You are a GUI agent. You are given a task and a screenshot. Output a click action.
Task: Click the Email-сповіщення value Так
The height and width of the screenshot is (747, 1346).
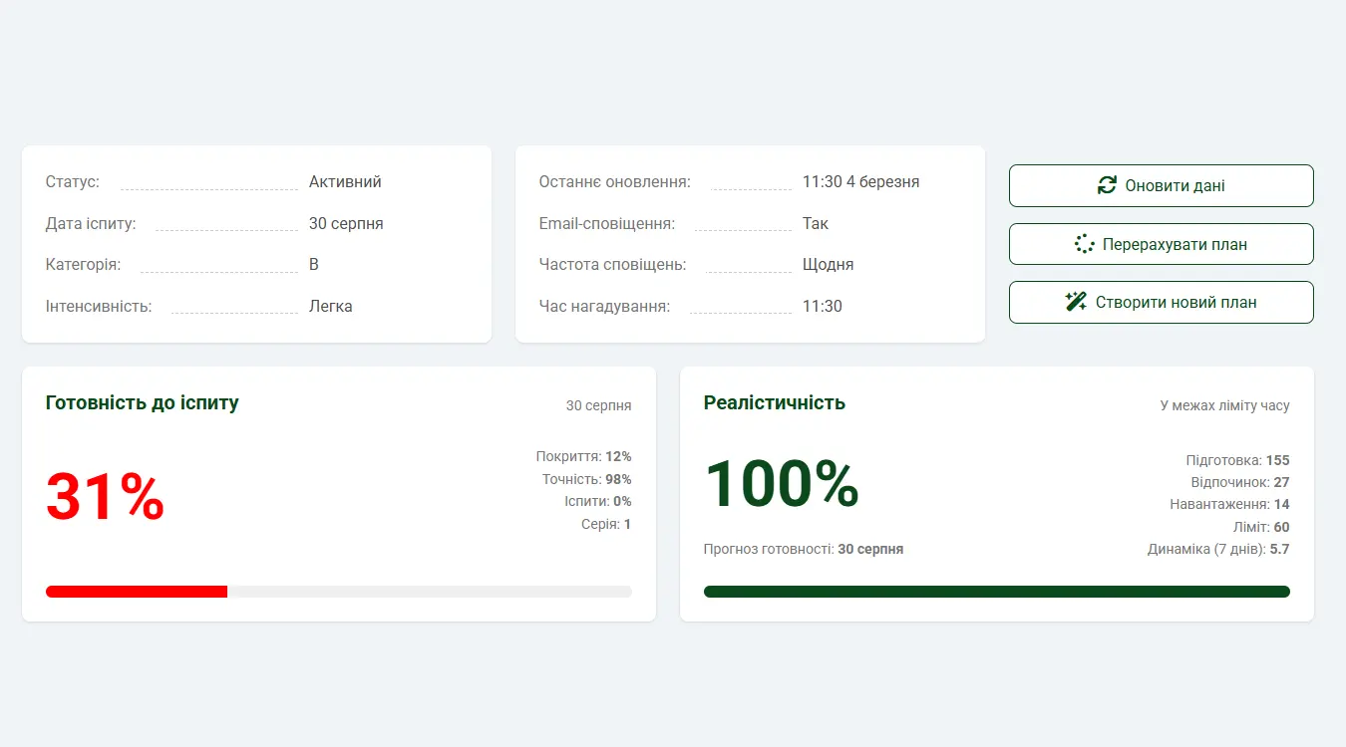tap(815, 224)
